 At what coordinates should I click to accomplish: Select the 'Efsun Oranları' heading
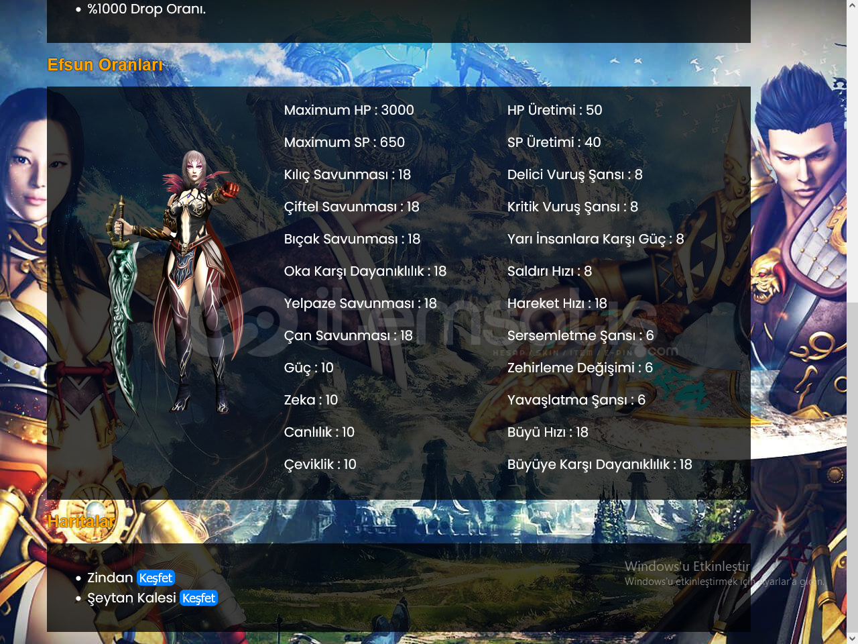click(x=105, y=65)
